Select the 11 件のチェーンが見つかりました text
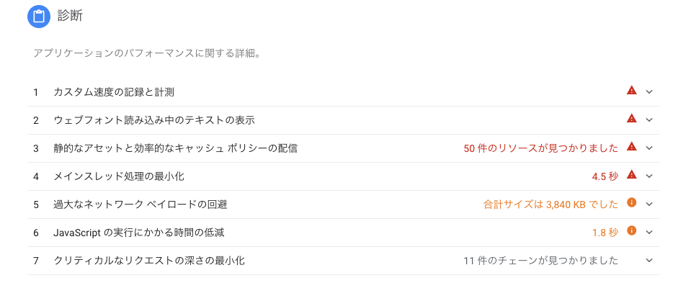The image size is (691, 283). pos(540,261)
